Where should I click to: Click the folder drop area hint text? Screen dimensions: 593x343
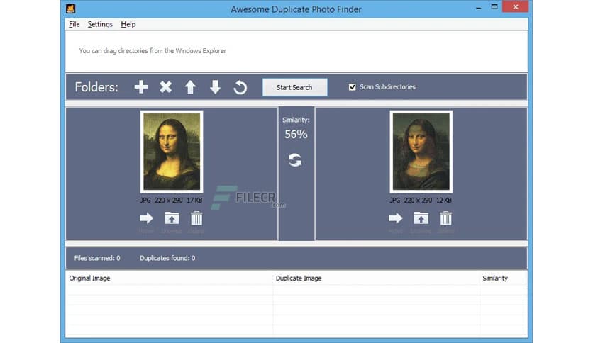coord(153,50)
